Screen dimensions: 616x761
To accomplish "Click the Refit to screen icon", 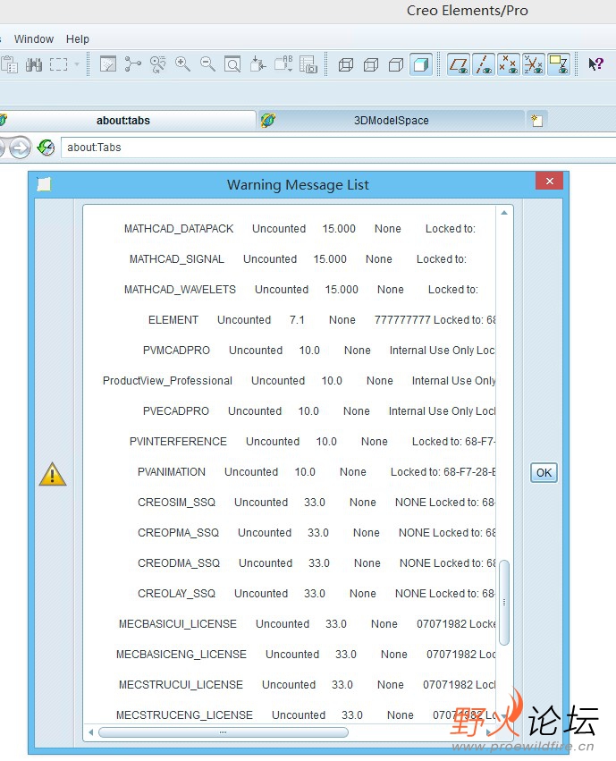I will tap(232, 64).
